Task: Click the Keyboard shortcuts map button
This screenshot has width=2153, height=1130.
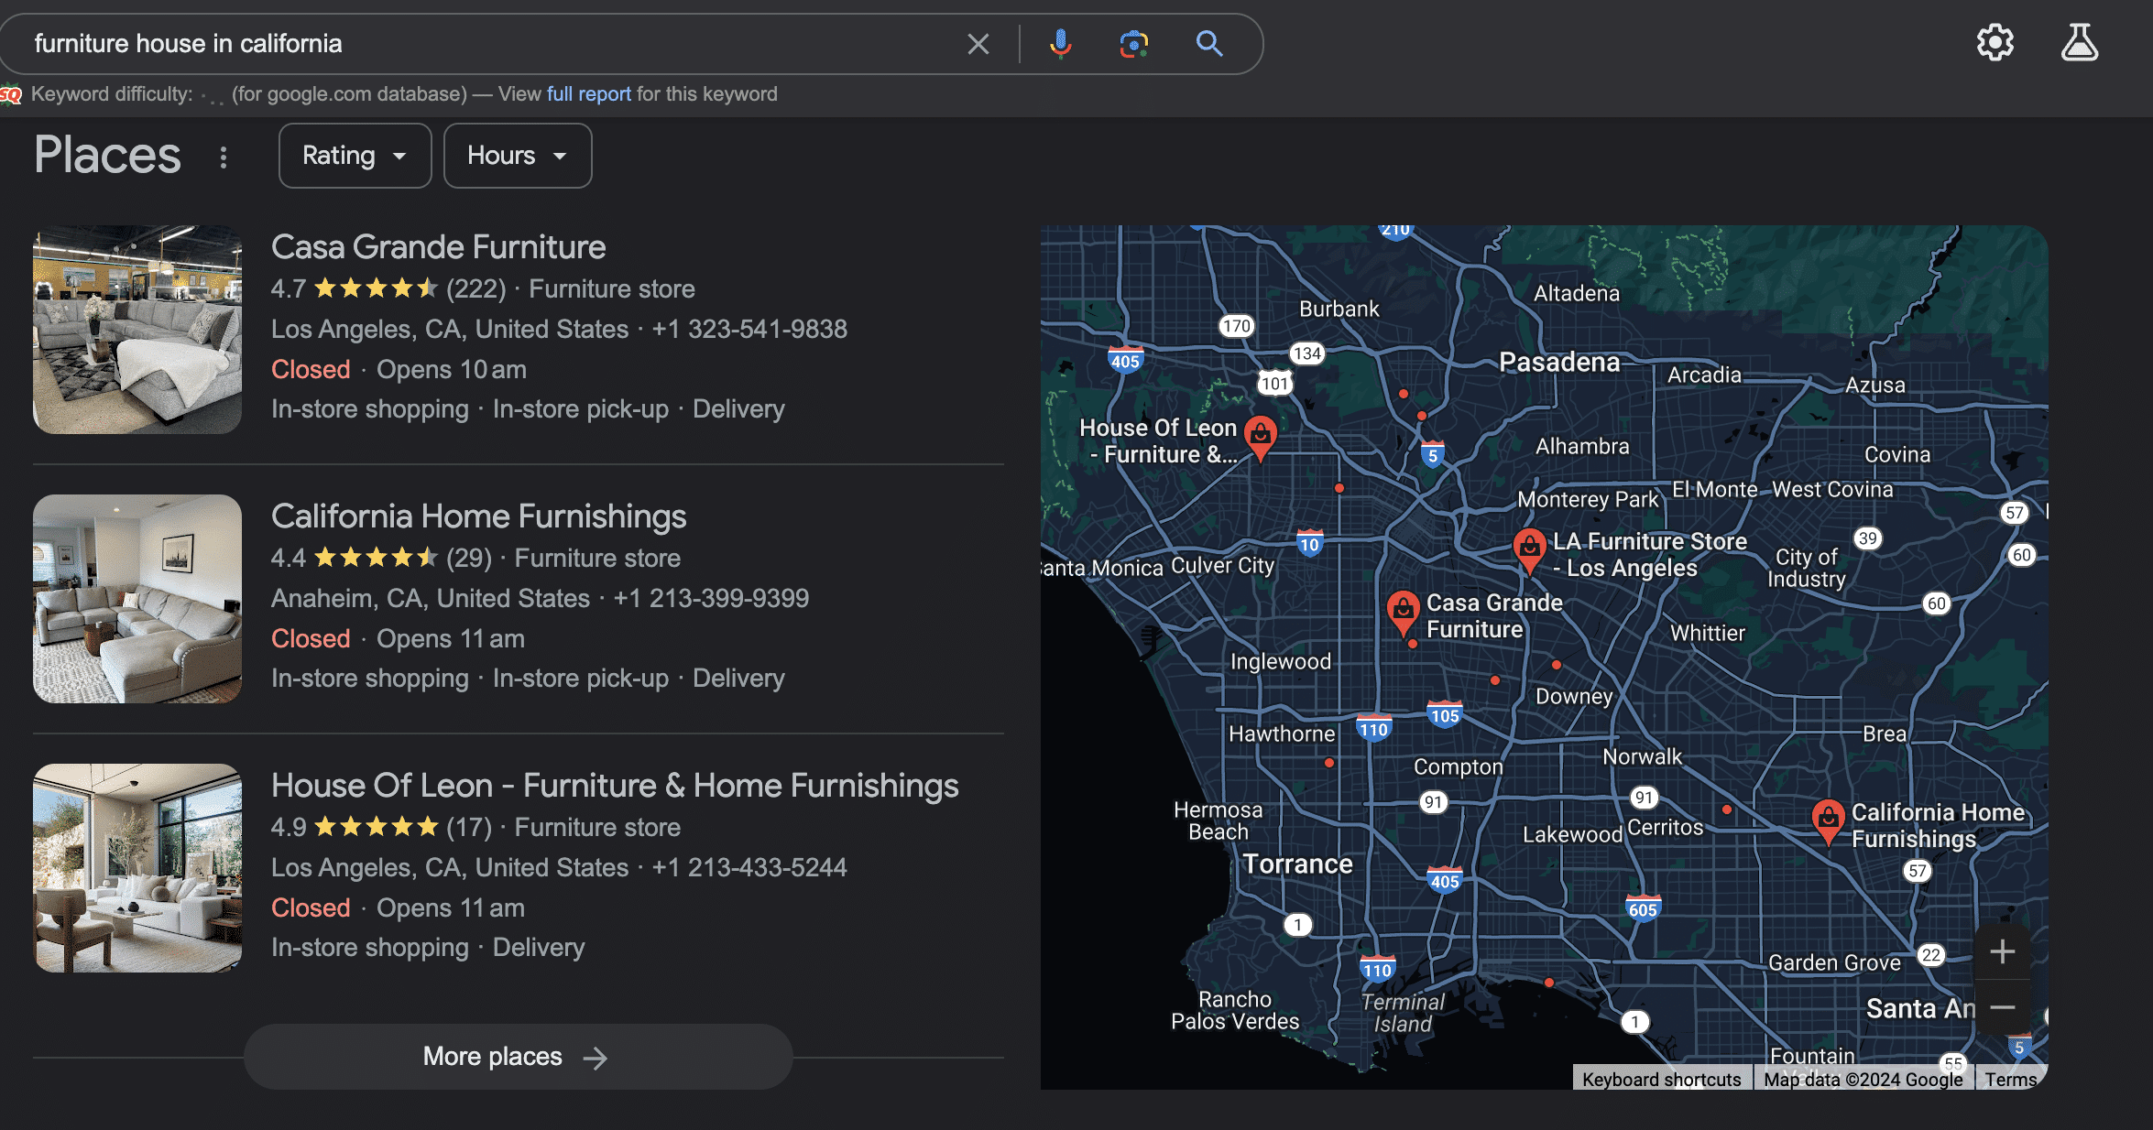Action: coord(1662,1079)
